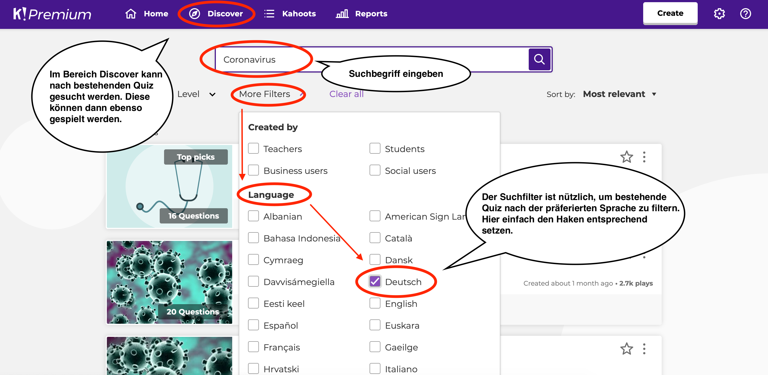Click the Reports bar chart icon
This screenshot has height=375, width=768.
tap(342, 14)
